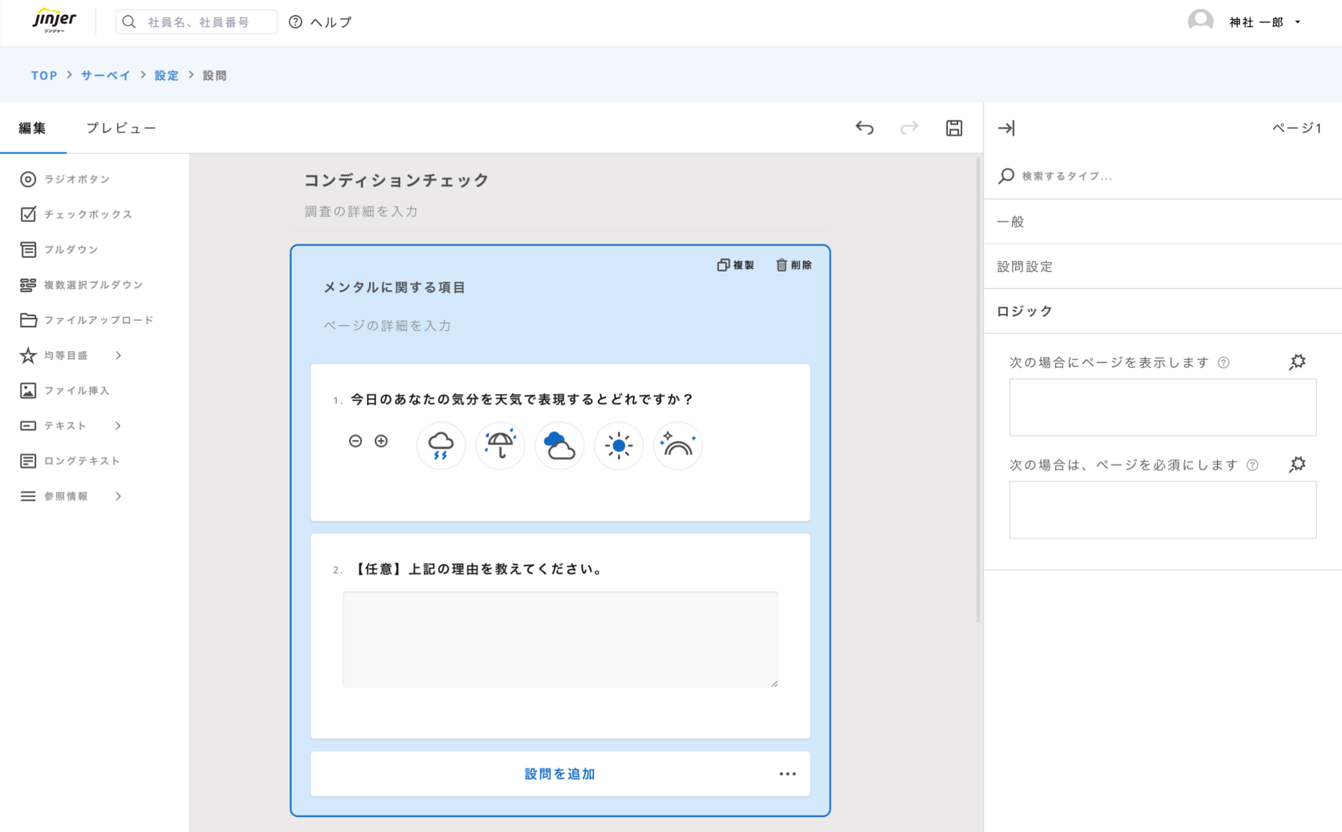1342x832 pixels.
Task: Click the 削除 delete button
Action: point(794,265)
